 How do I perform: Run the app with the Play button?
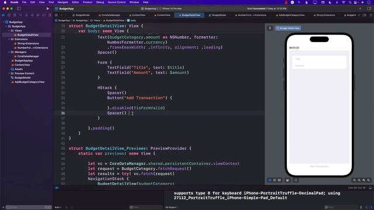pos(48,9)
